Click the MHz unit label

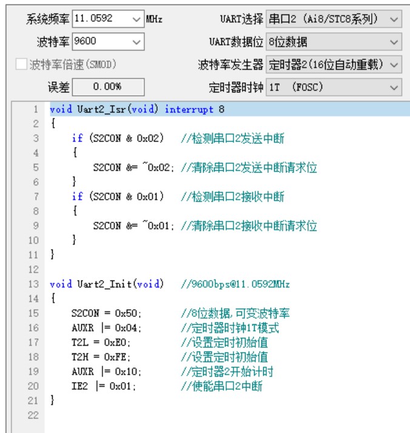pos(154,19)
